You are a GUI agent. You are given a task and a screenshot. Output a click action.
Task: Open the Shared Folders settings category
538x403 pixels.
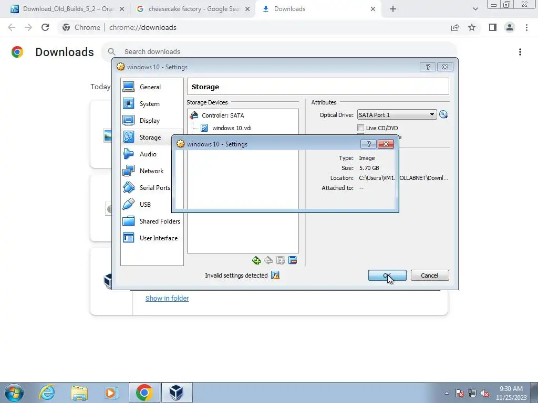[152, 221]
